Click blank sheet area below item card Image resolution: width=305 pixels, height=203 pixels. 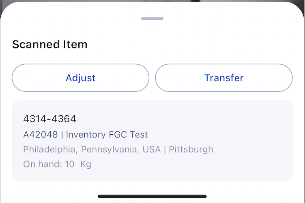pyautogui.click(x=152, y=187)
